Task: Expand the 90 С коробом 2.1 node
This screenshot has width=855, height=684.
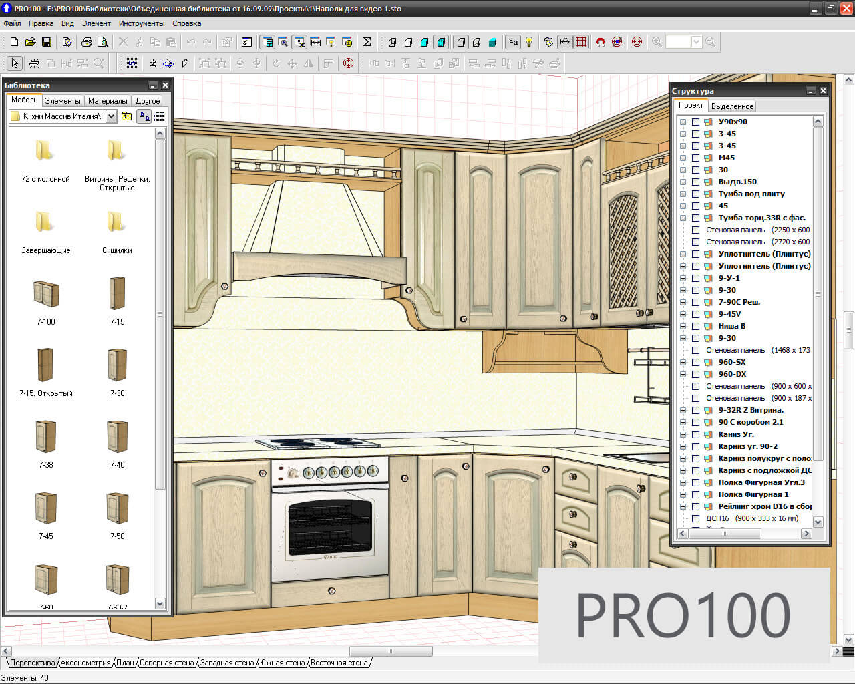Action: (683, 423)
